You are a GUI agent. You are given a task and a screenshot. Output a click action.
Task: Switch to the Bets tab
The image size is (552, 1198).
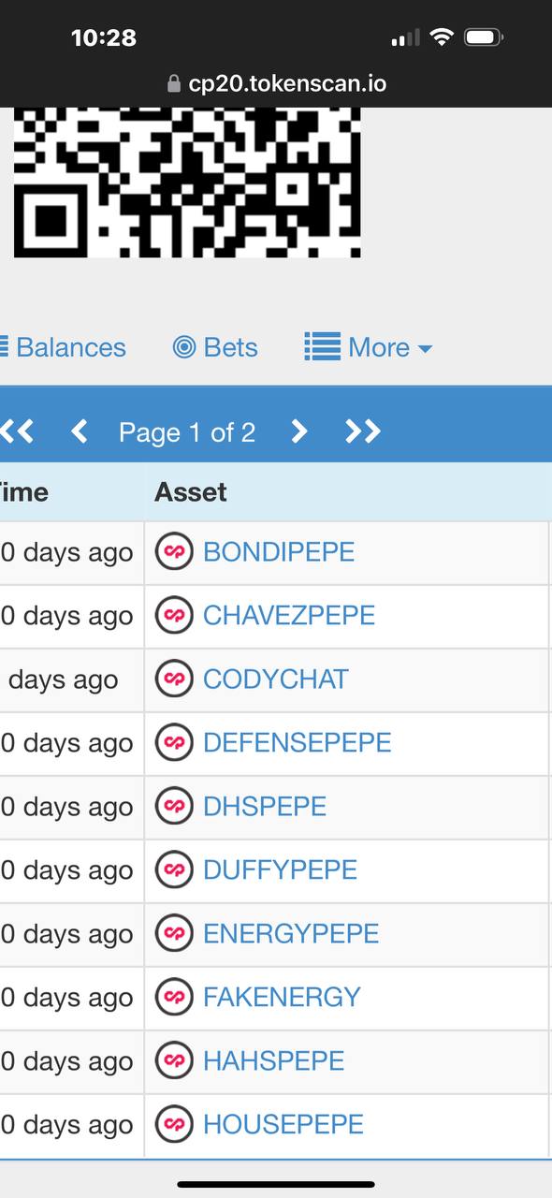tap(215, 347)
